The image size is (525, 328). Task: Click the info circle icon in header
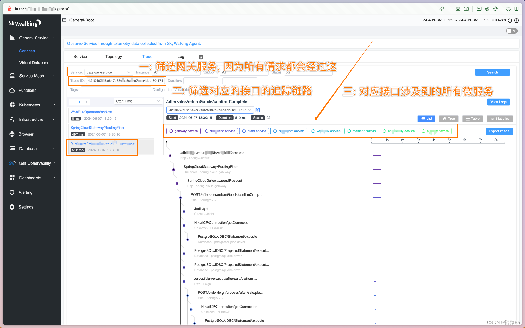click(x=517, y=20)
